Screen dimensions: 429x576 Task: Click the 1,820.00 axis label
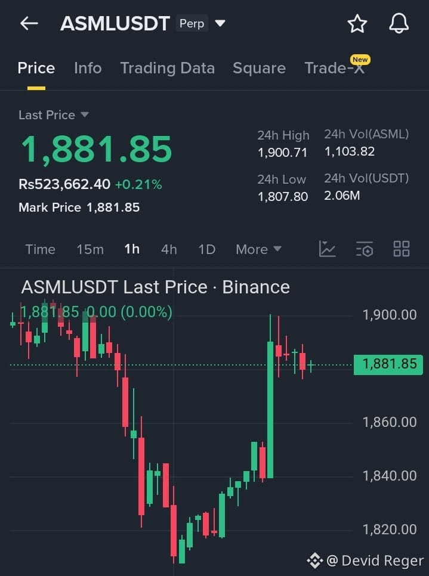pos(390,529)
